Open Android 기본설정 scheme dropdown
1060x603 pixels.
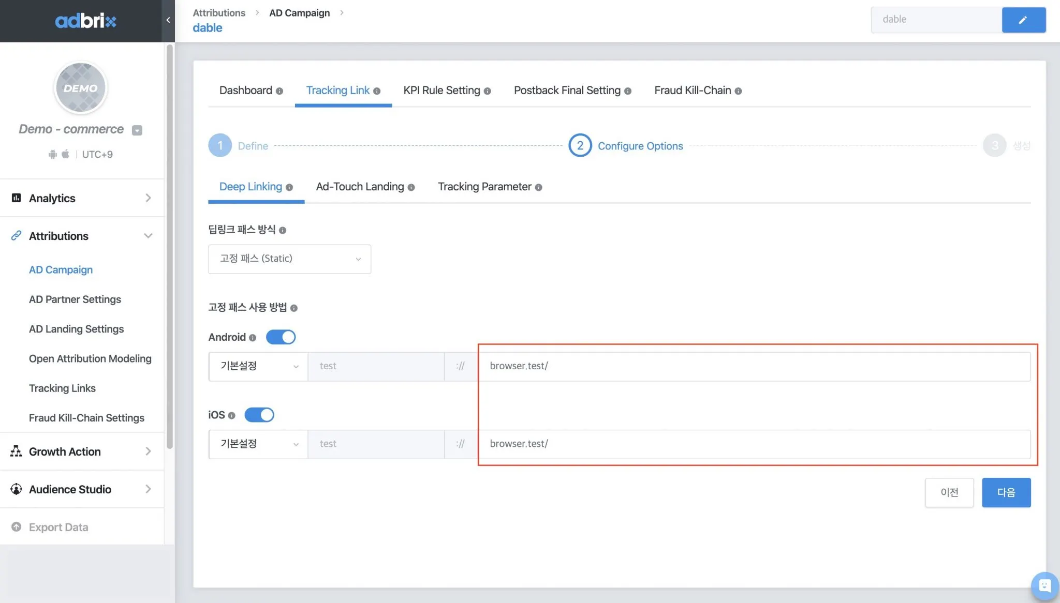click(258, 366)
